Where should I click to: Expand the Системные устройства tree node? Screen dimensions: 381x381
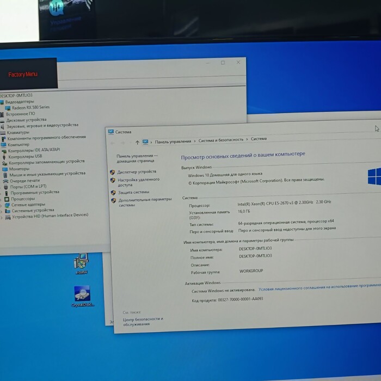[x=2, y=211]
